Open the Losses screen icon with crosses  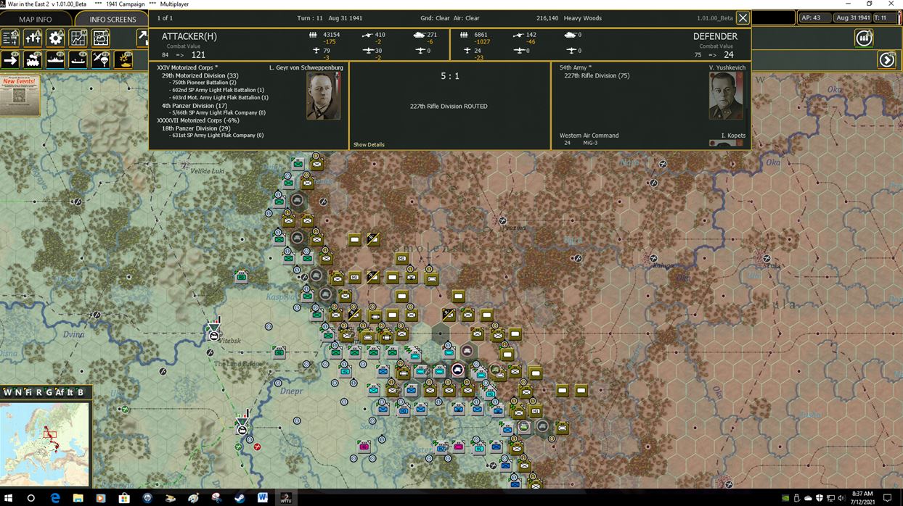(x=33, y=38)
